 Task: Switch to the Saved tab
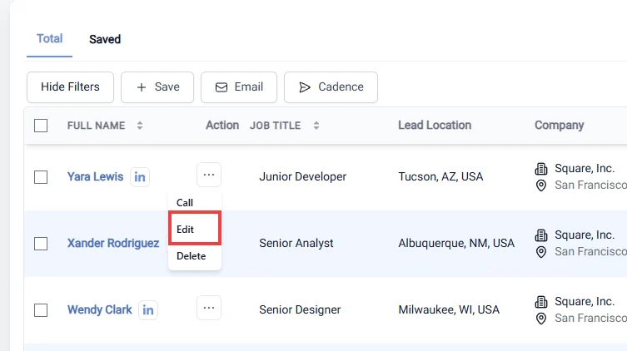[105, 39]
